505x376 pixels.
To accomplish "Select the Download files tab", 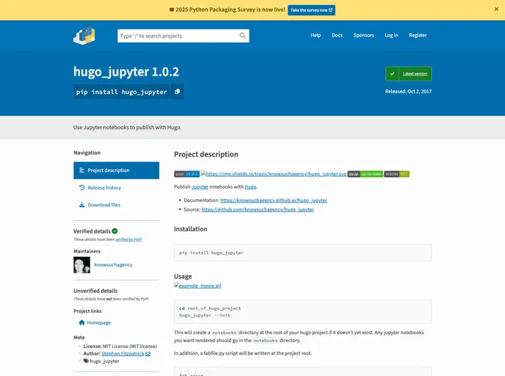I will point(116,205).
